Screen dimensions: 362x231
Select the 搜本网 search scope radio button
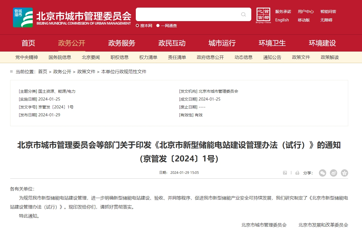(138, 25)
